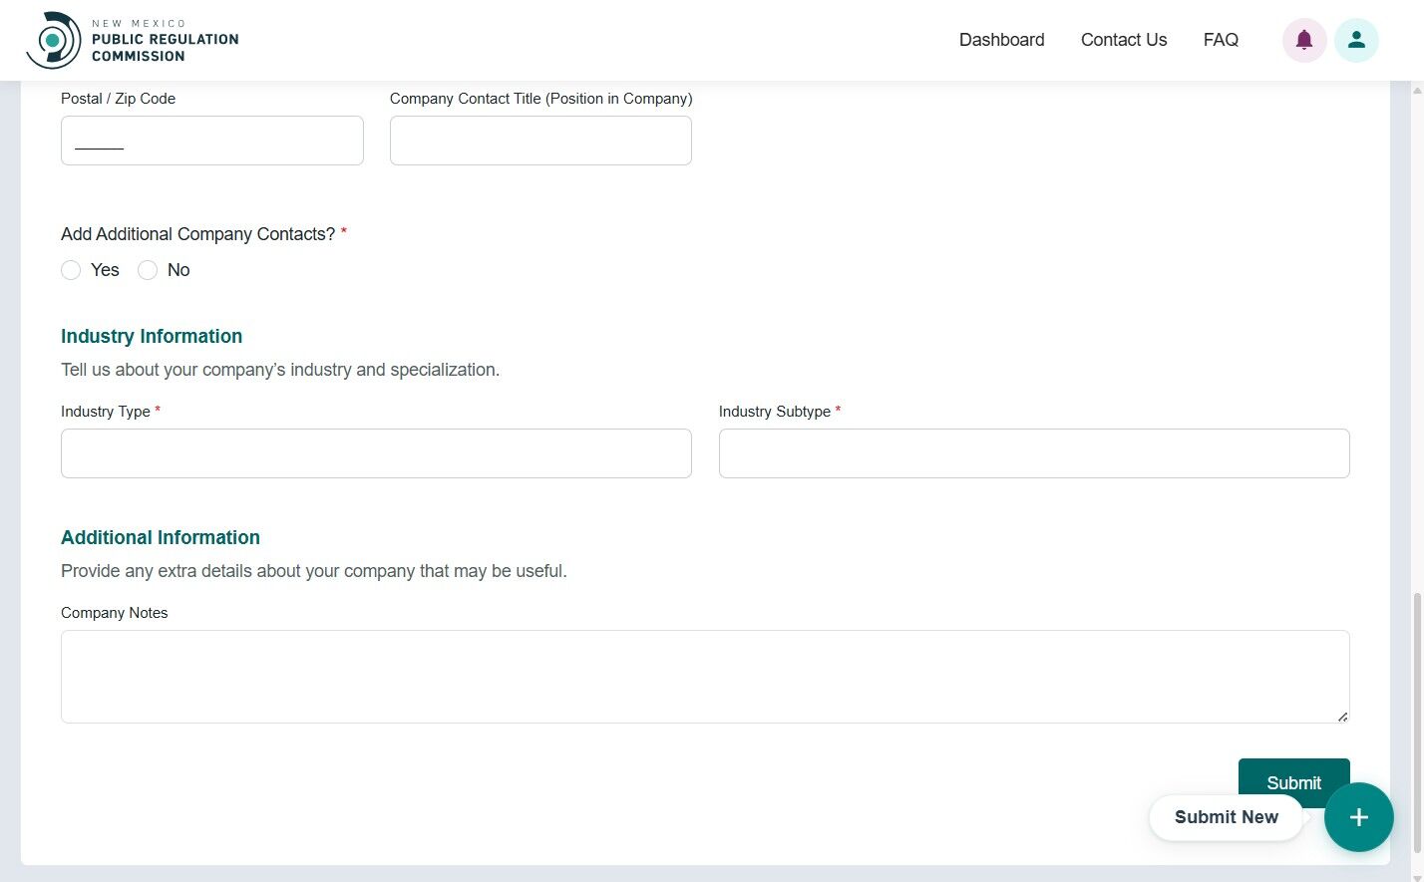Click the scrollbar down arrow
The height and width of the screenshot is (882, 1424).
tap(1417, 874)
